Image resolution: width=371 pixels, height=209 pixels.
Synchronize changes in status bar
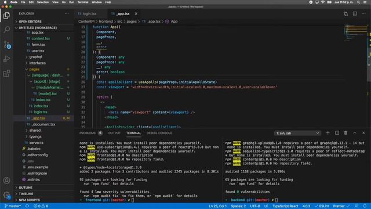(27, 206)
